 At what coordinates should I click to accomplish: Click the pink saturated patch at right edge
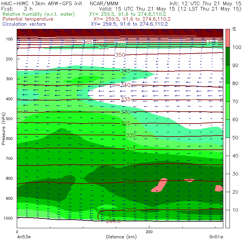219,188
